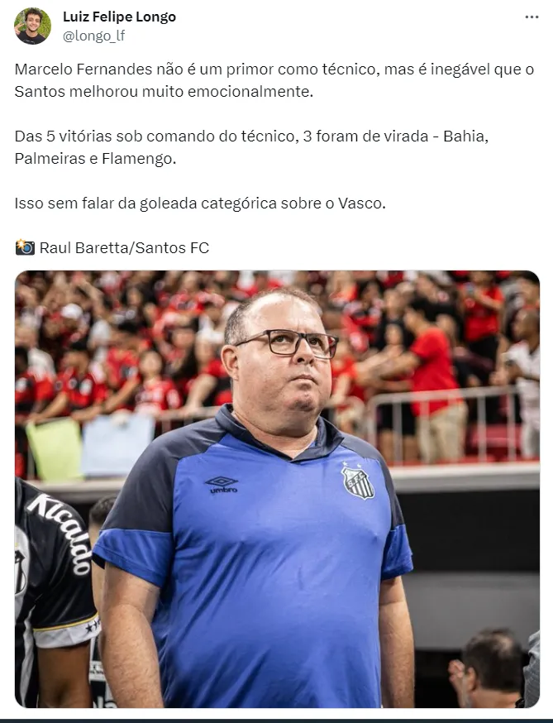Open the tweet's three-dot more options menu
Viewport: 553px width, 723px height.
coord(532,17)
